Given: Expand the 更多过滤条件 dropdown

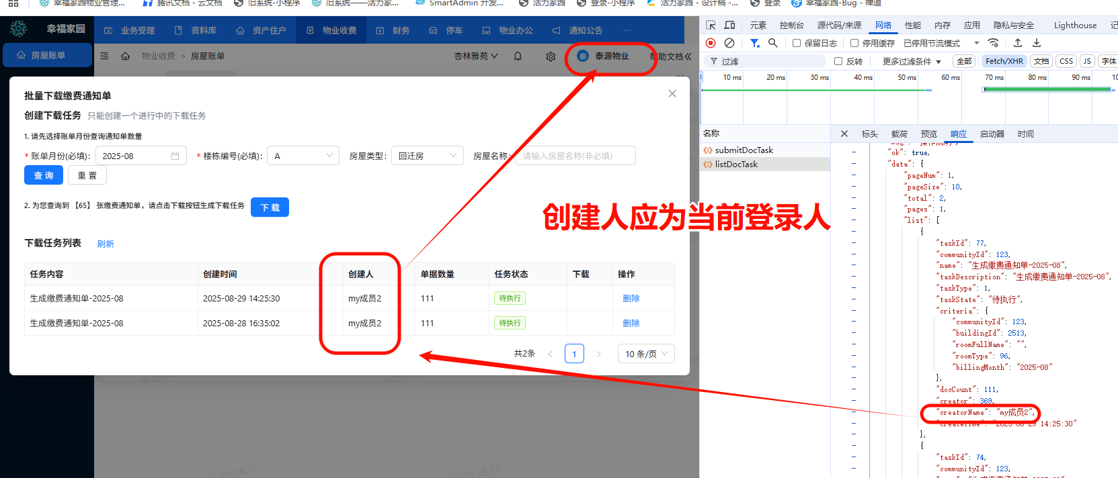Looking at the screenshot, I should click(x=911, y=61).
